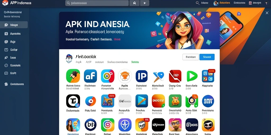Screen dimensions: 271x135
Task: Open the round profile icon at top-right corner
Action: (267, 3)
